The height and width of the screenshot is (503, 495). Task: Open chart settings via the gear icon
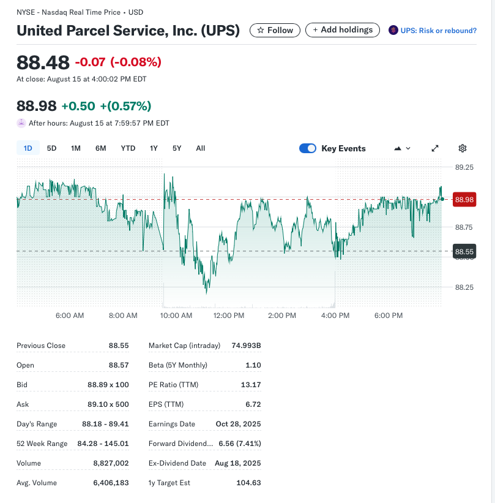[463, 148]
